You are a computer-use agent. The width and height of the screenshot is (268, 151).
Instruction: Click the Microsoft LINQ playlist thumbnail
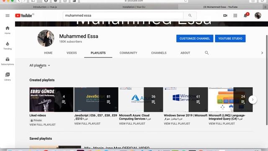tap(231, 100)
